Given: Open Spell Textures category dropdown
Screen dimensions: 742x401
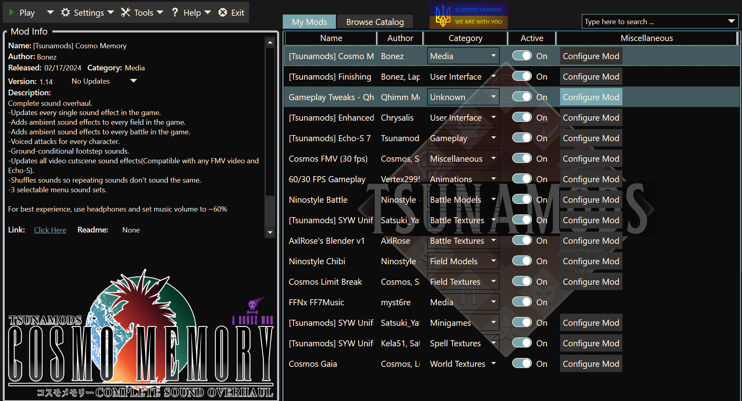Looking at the screenshot, I should [463, 343].
